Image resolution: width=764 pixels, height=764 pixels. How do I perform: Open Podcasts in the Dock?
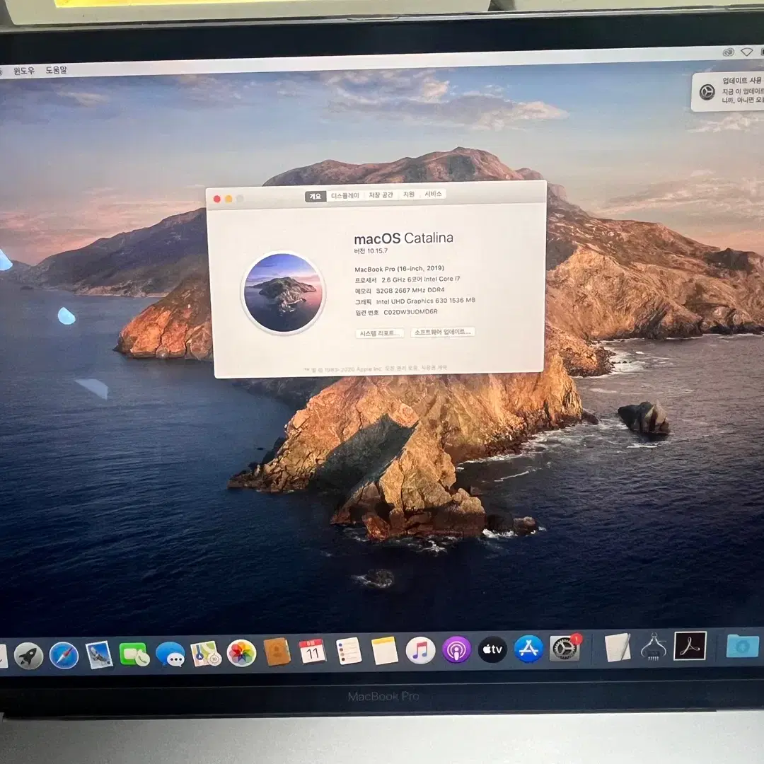456,649
